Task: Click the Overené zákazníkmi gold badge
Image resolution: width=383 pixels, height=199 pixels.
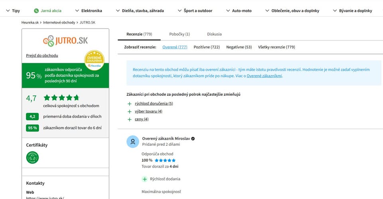Action: (x=94, y=60)
